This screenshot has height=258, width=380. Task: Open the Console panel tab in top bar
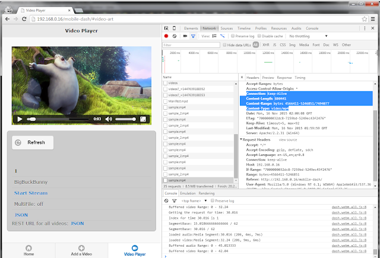tap(312, 28)
